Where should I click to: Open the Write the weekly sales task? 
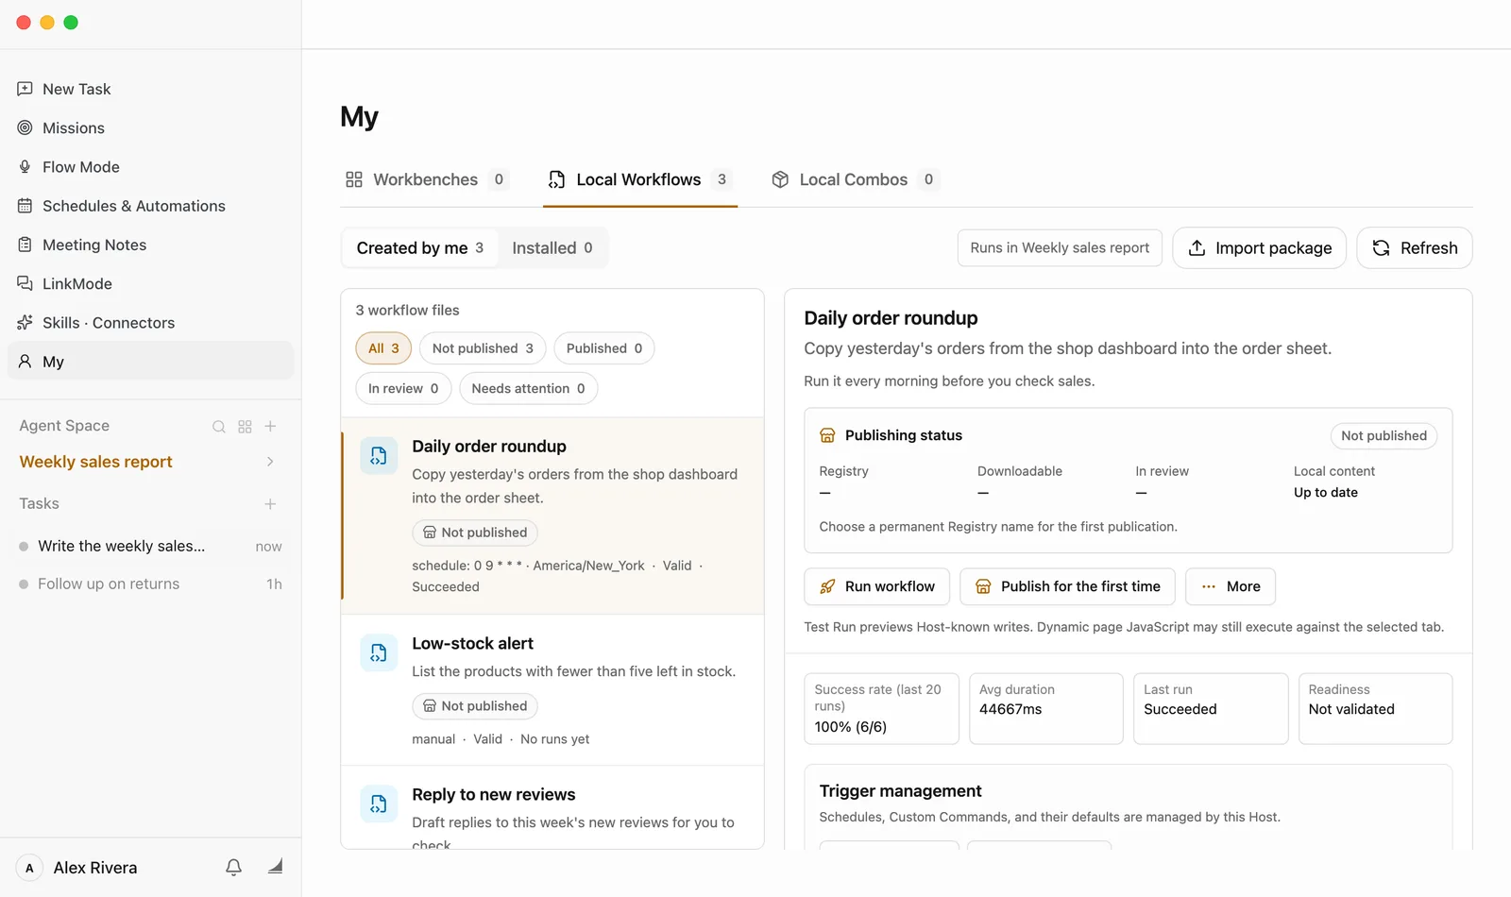151,546
